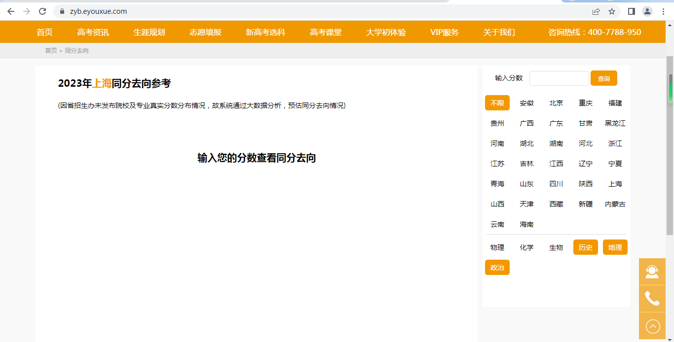Focus the 输入分数 score input field
674x342 pixels.
click(x=559, y=78)
